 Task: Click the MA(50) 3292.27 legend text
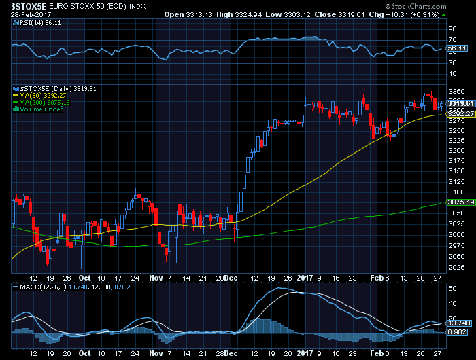[42, 96]
